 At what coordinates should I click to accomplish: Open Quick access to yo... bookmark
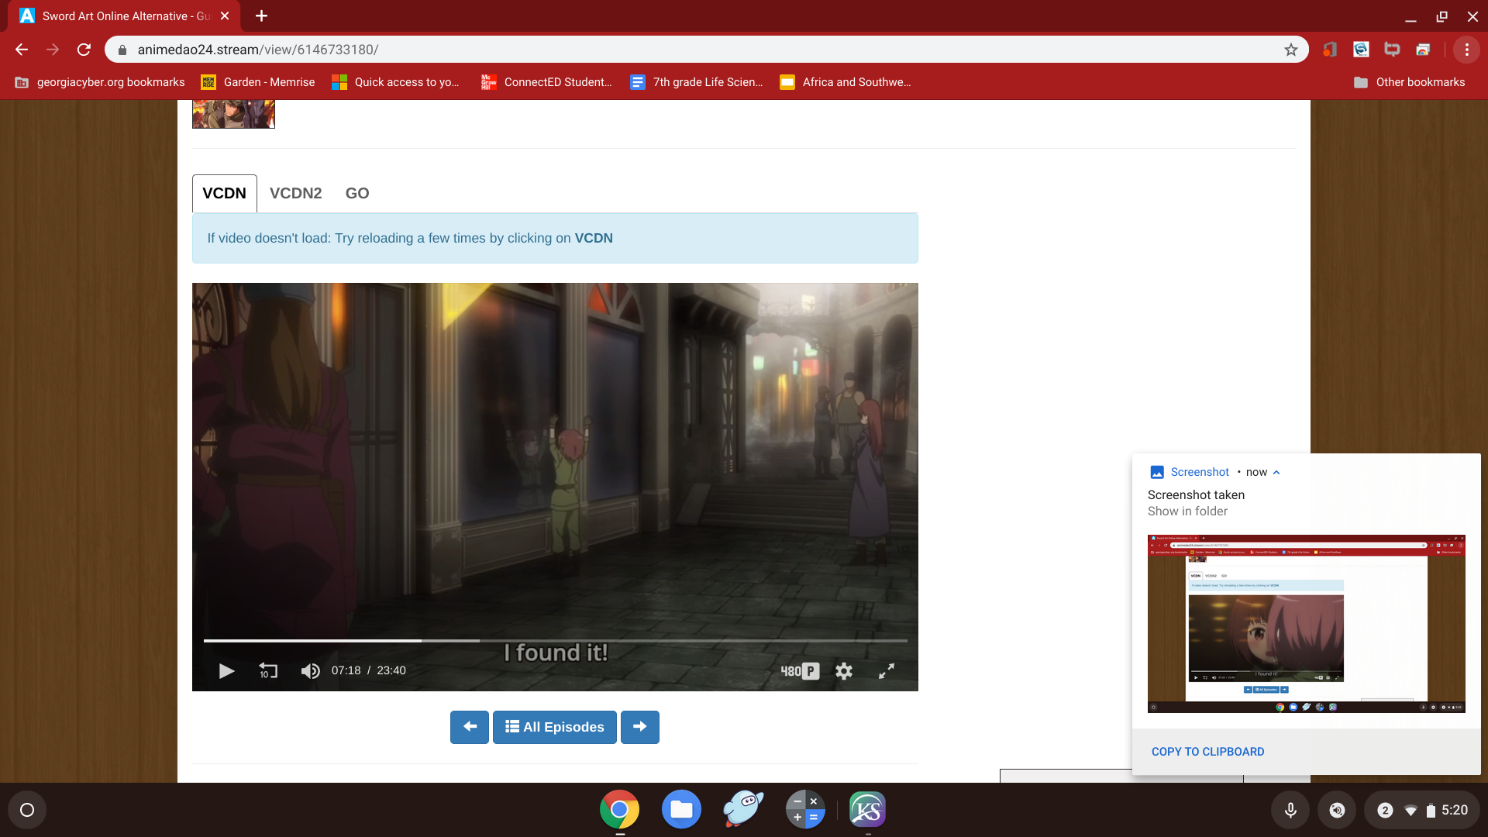(395, 82)
